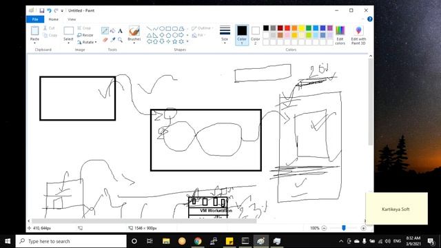The image size is (441, 248).
Task: Select the Fill with color bucket tool
Action: (x=112, y=30)
